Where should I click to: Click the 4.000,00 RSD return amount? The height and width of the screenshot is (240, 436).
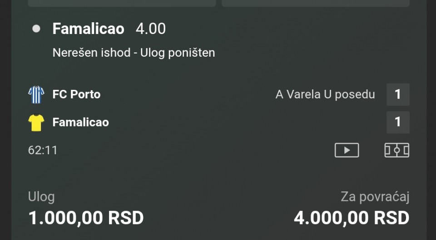click(352, 218)
